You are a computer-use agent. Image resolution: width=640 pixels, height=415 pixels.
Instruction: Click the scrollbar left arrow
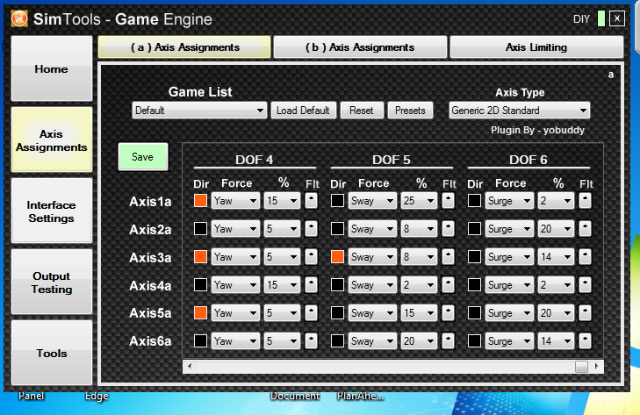pos(190,366)
